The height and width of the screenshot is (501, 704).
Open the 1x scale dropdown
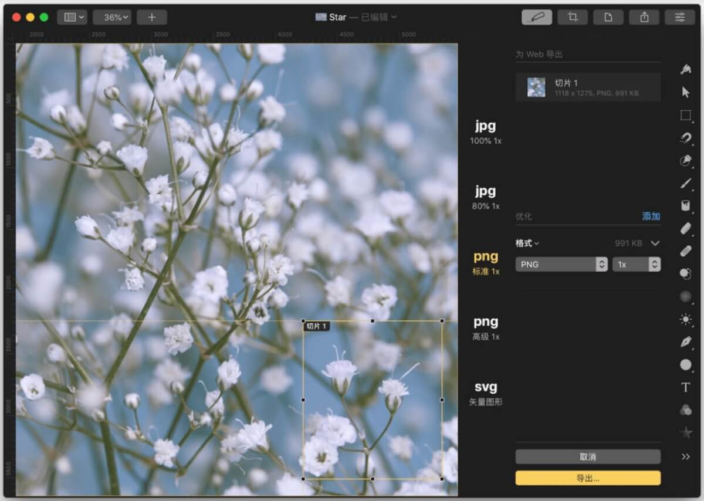pyautogui.click(x=637, y=264)
